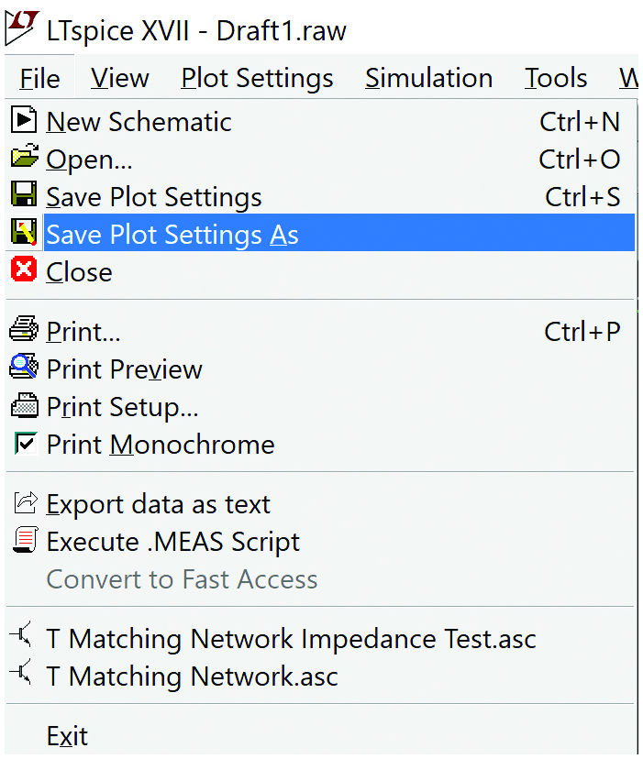Click the Export data as text icon
Viewport: 643px width, 759px height.
tap(25, 502)
